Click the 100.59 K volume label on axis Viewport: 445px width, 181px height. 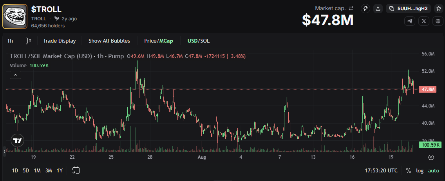tap(431, 145)
